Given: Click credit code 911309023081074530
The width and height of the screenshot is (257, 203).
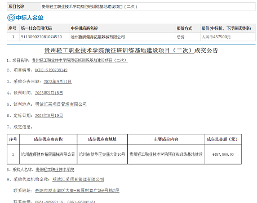Looking at the screenshot, I should 41,37.
